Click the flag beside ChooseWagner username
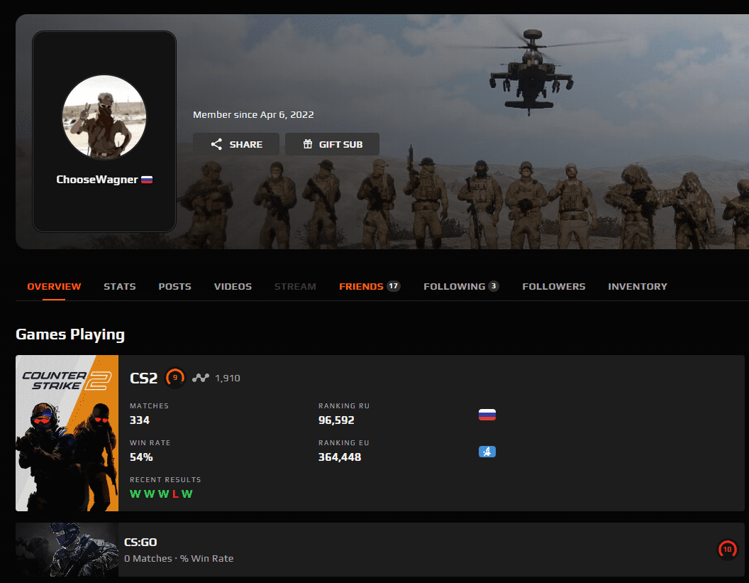 [147, 180]
